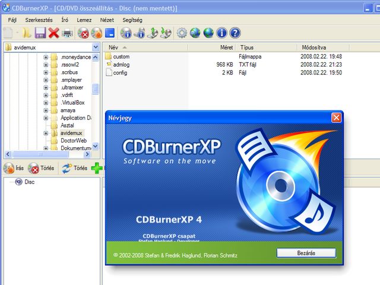The image size is (380, 285).
Task: Click the erase disc icon in top toolbar
Action: (x=83, y=33)
